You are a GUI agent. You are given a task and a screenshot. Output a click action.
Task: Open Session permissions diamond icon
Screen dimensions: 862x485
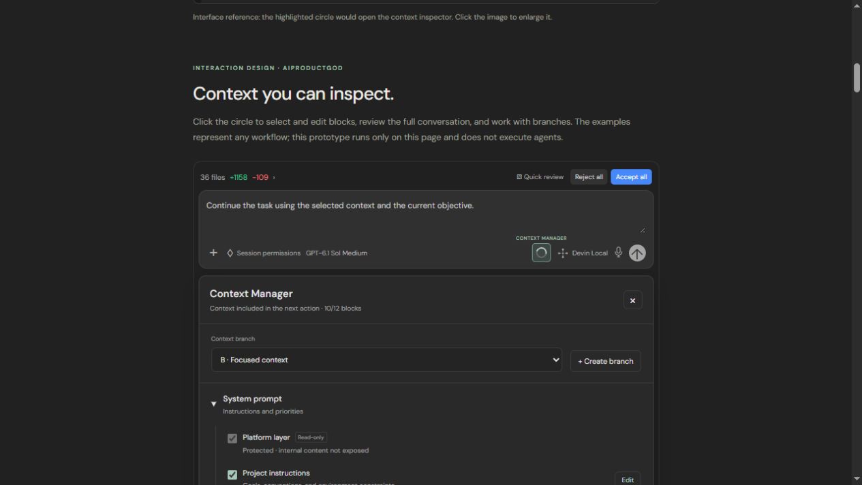[230, 253]
